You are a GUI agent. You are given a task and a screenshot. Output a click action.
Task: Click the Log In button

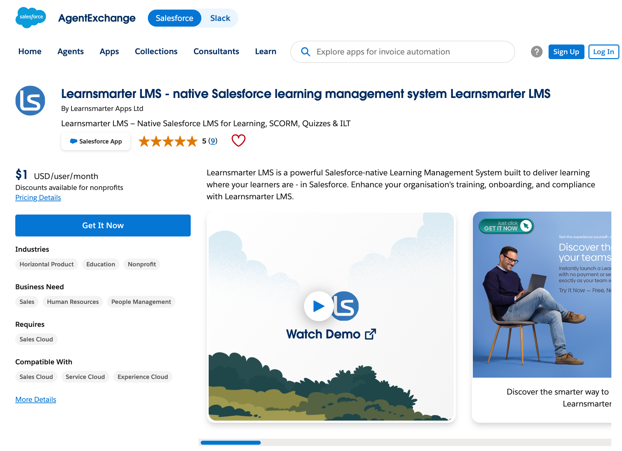coord(603,52)
